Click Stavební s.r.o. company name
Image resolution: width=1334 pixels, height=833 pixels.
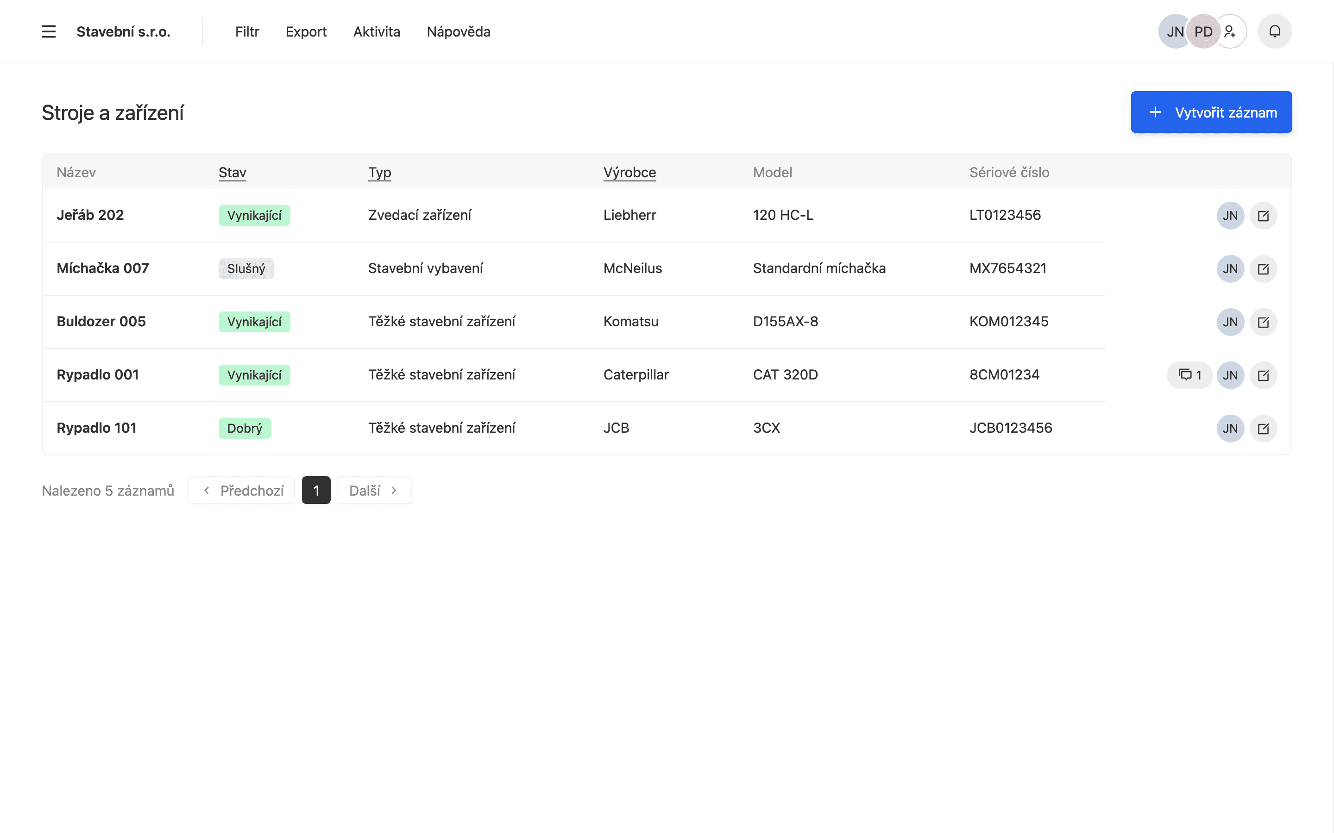tap(123, 31)
